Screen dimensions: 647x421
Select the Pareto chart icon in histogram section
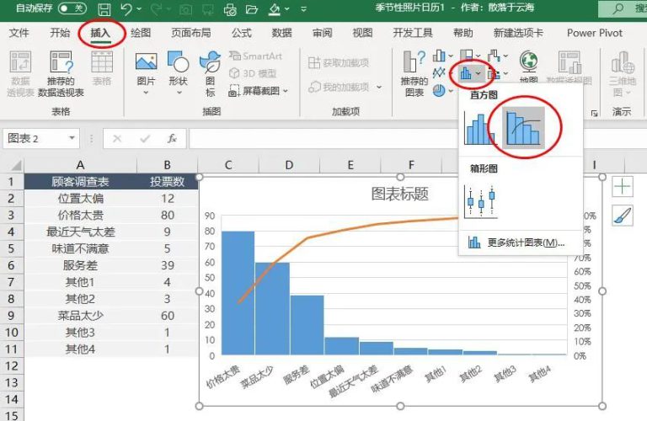point(523,128)
